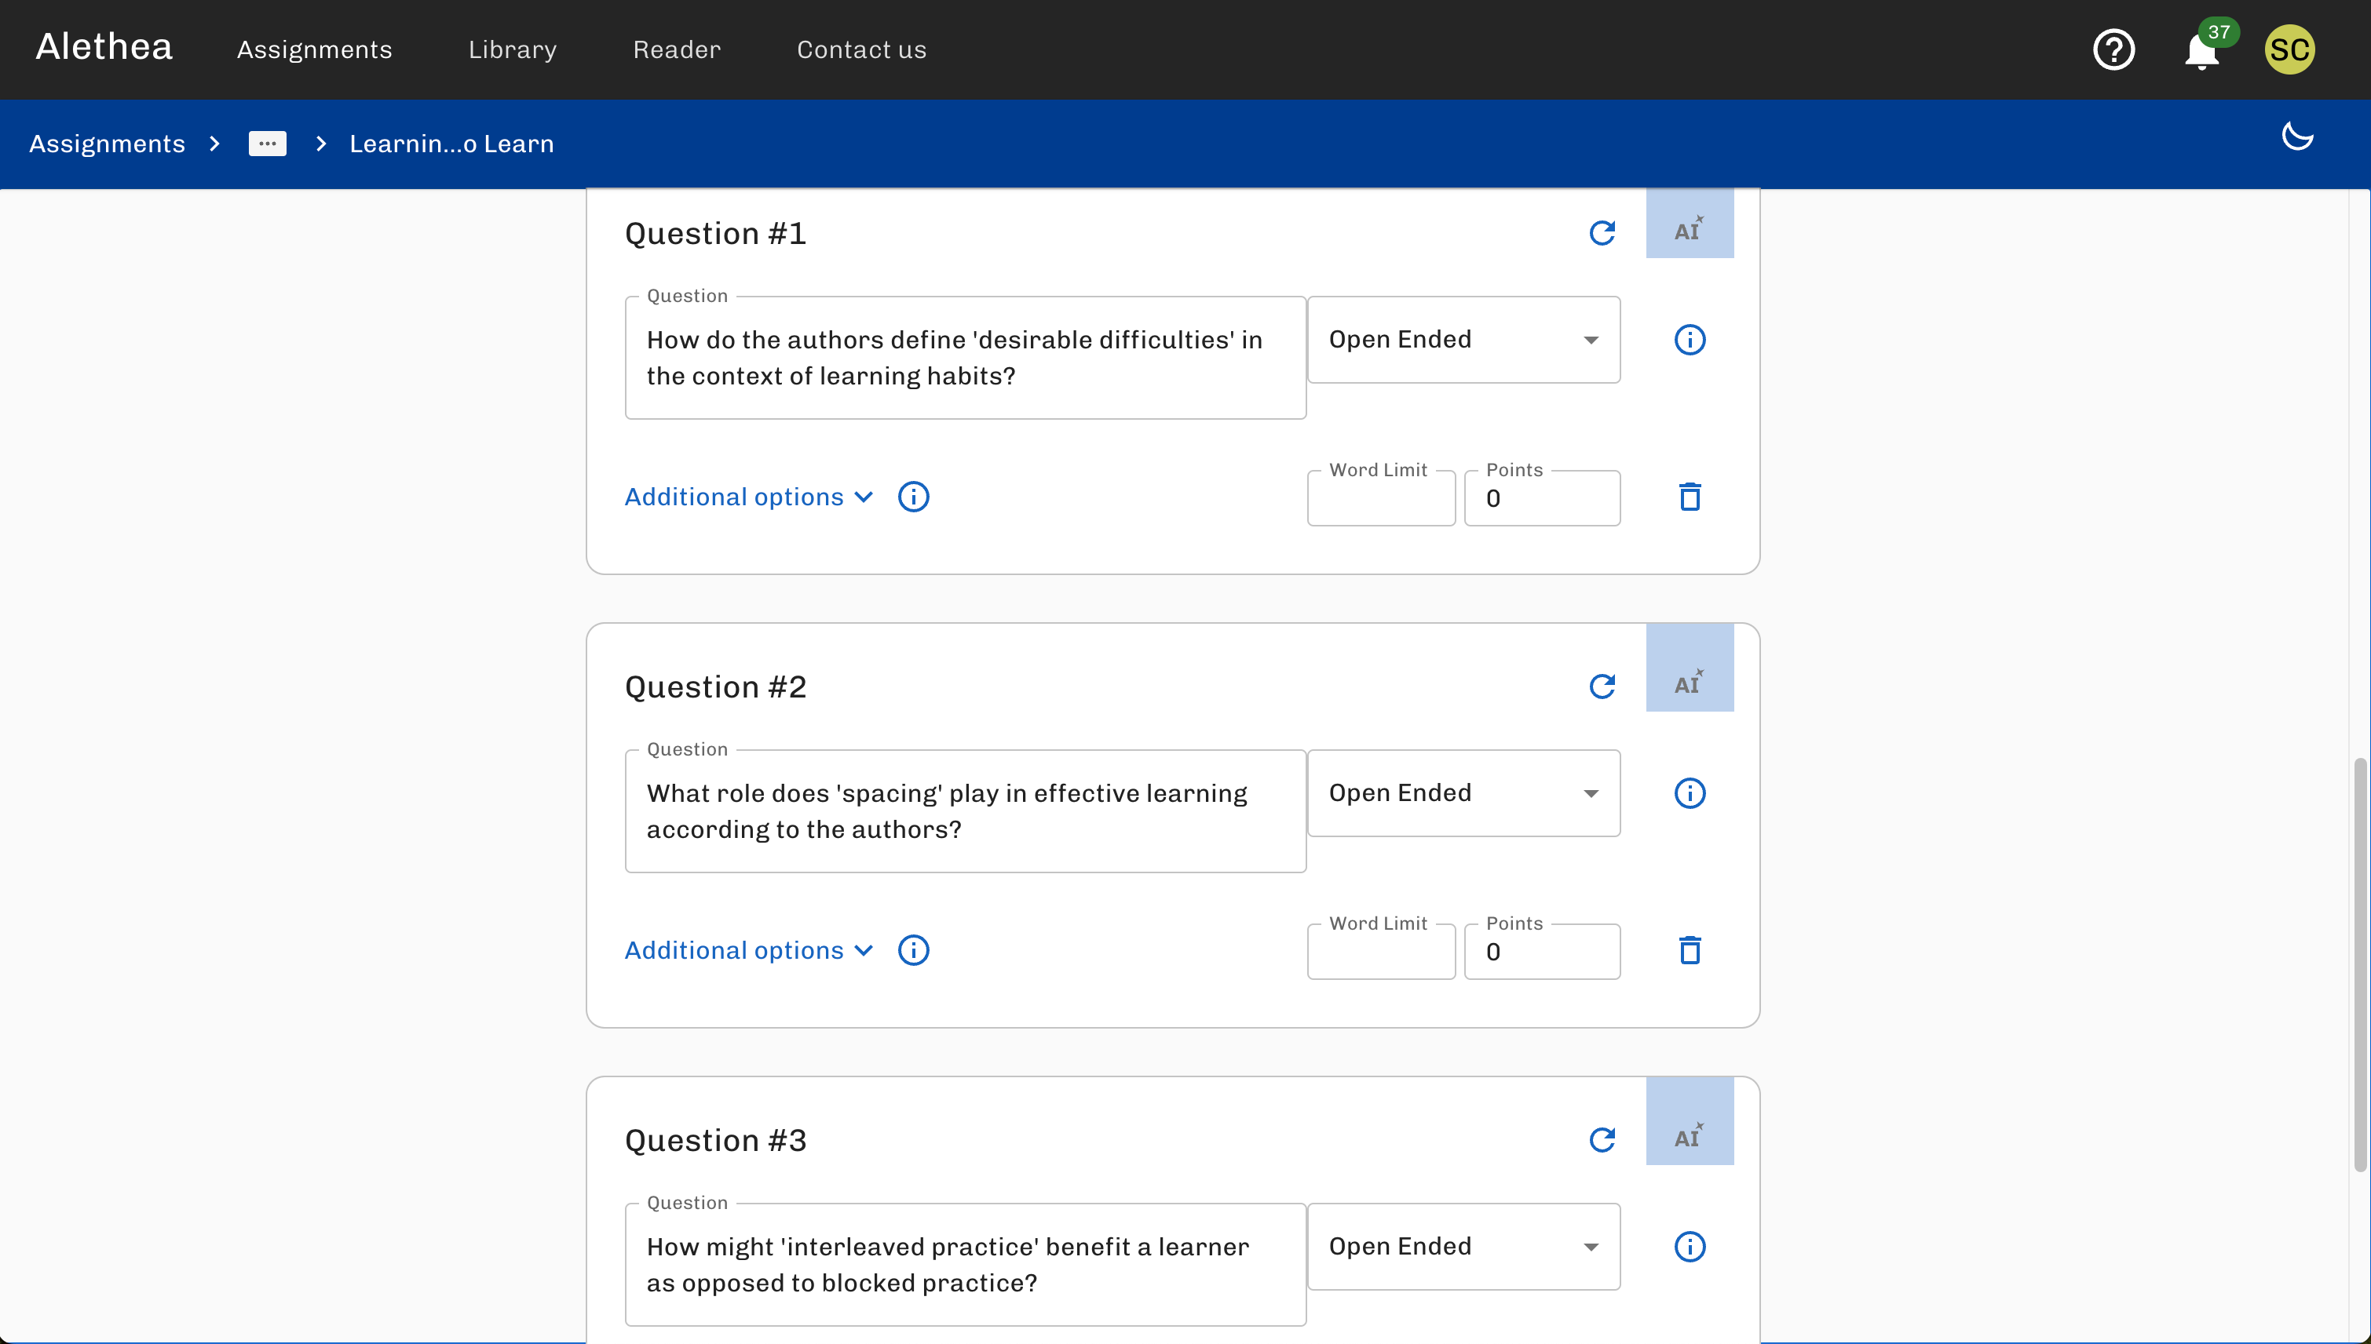Viewport: 2371px width, 1344px height.
Task: Regenerate Question #2 with the refresh icon
Action: click(x=1602, y=686)
